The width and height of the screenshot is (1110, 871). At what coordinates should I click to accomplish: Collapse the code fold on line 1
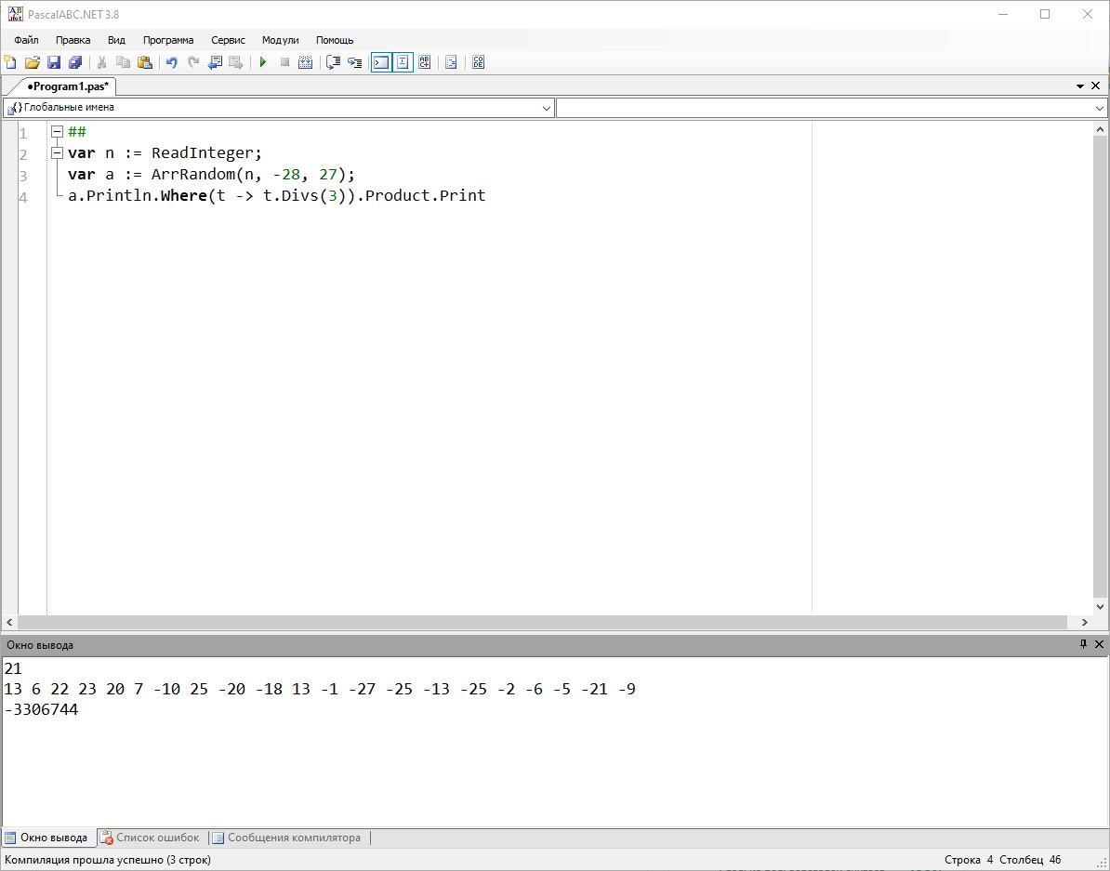[58, 132]
